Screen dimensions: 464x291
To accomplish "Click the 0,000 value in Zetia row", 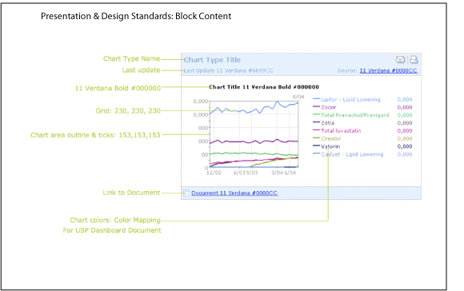I will pos(405,123).
